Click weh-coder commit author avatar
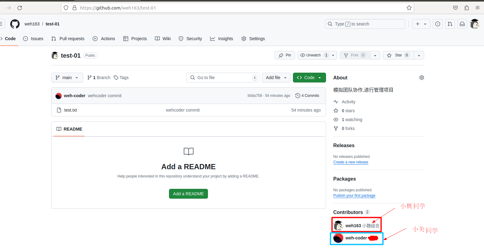 pyautogui.click(x=59, y=96)
